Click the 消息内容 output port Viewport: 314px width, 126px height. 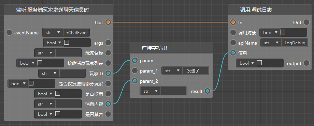point(108,104)
